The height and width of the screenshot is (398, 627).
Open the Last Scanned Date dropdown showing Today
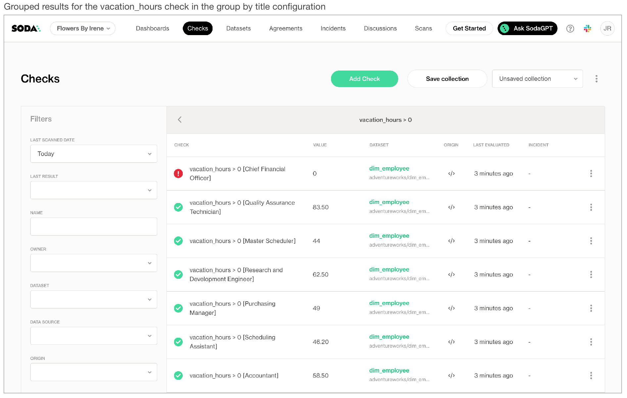[94, 154]
